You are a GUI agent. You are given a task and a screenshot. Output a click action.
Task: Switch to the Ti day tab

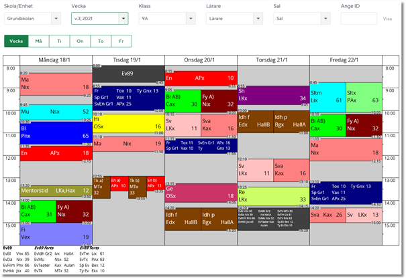point(59,41)
